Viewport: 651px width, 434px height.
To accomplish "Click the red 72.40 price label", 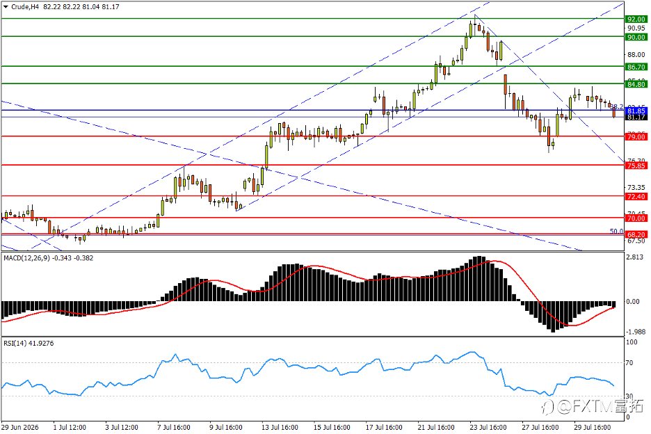I will pos(636,196).
